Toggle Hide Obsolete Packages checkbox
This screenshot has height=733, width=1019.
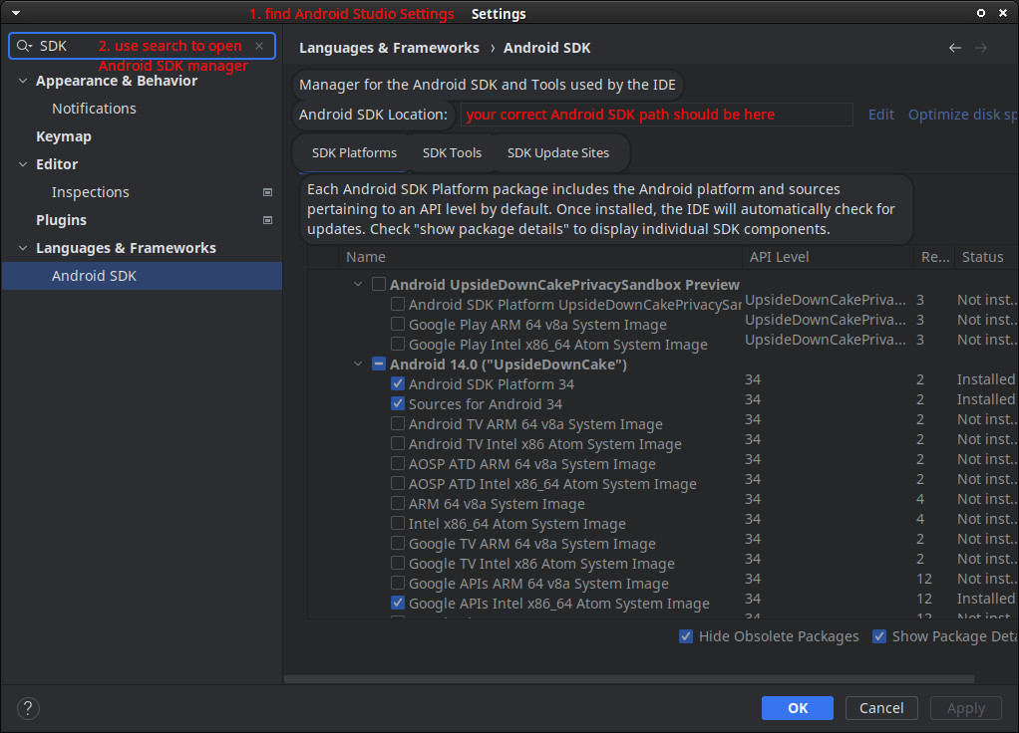(686, 636)
